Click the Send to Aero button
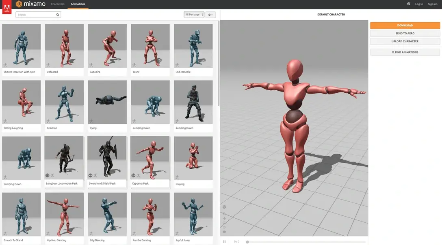Image resolution: width=442 pixels, height=245 pixels. click(405, 33)
